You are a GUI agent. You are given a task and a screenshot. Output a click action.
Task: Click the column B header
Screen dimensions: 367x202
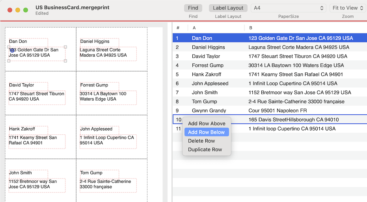[251, 28]
